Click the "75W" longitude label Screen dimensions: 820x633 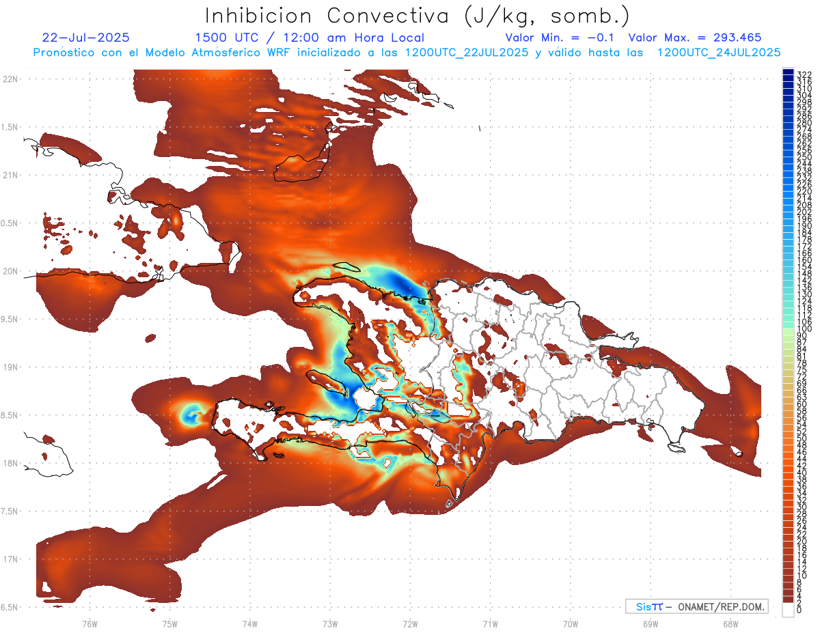[170, 623]
